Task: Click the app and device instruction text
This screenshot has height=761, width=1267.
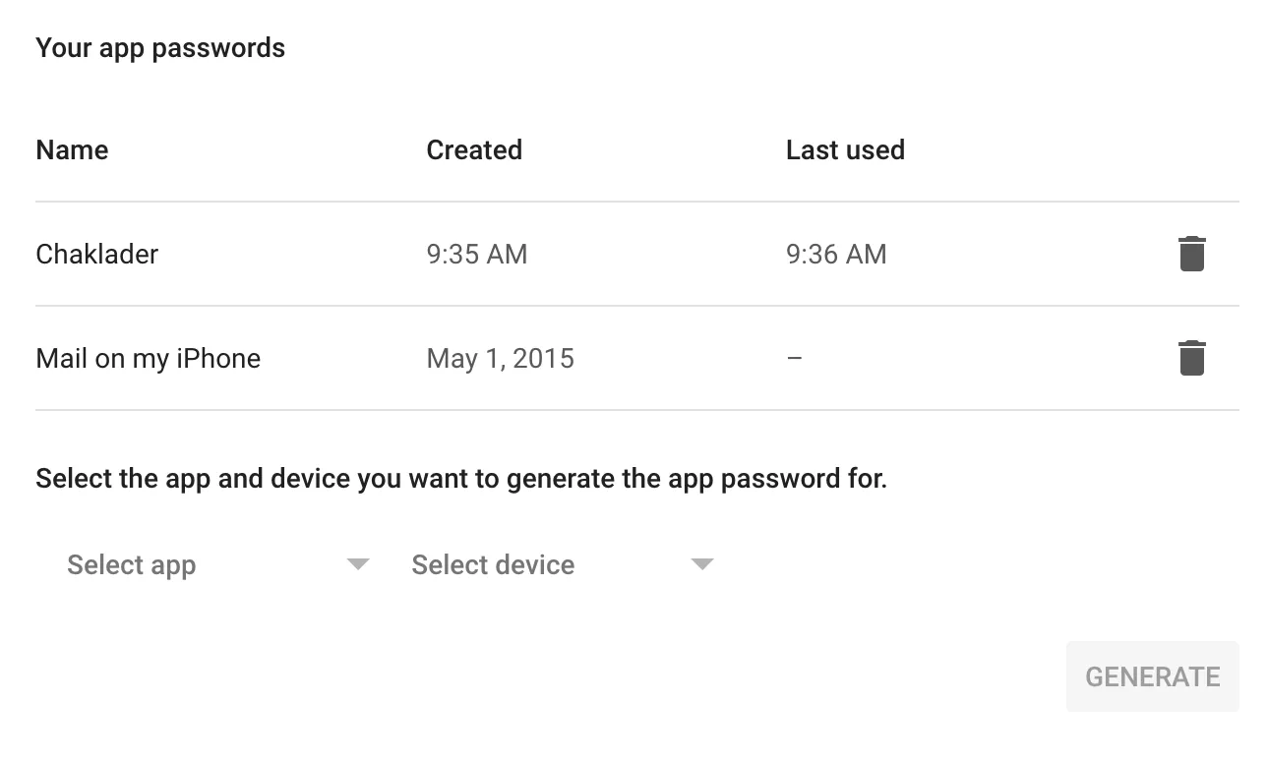Action: [461, 480]
